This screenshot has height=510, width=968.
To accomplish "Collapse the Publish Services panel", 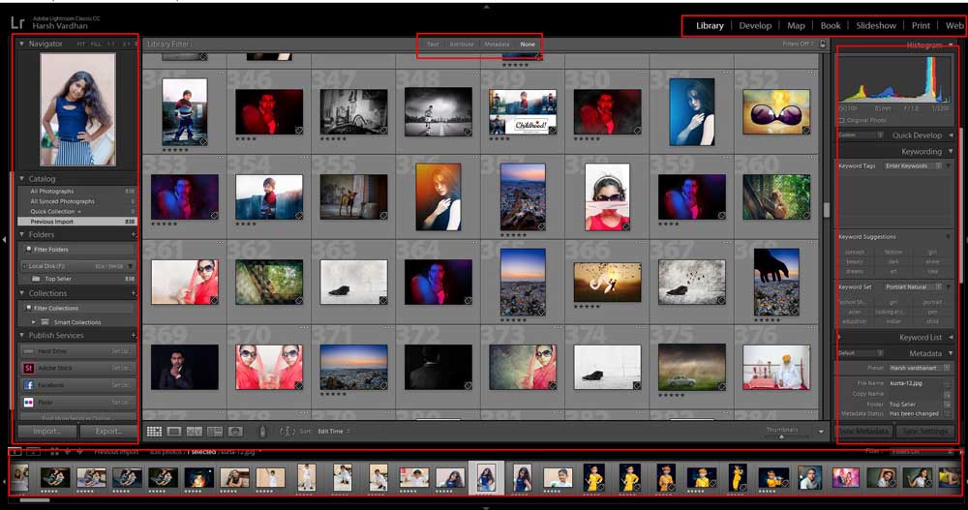I will click(21, 335).
